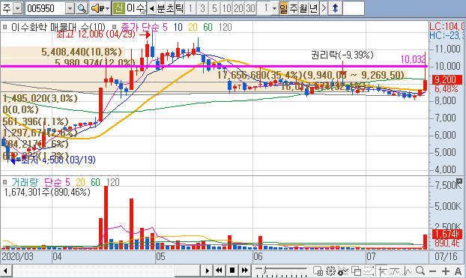Select the 틱 tick chart tab
This screenshot has height=278, width=466.
click(x=180, y=8)
